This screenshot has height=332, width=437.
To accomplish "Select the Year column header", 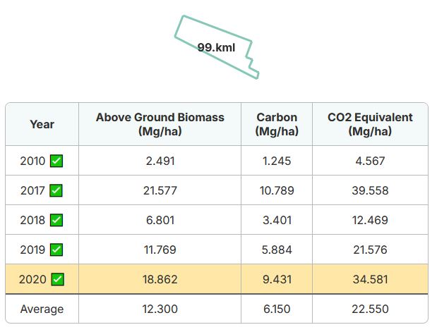I will 42,124.
